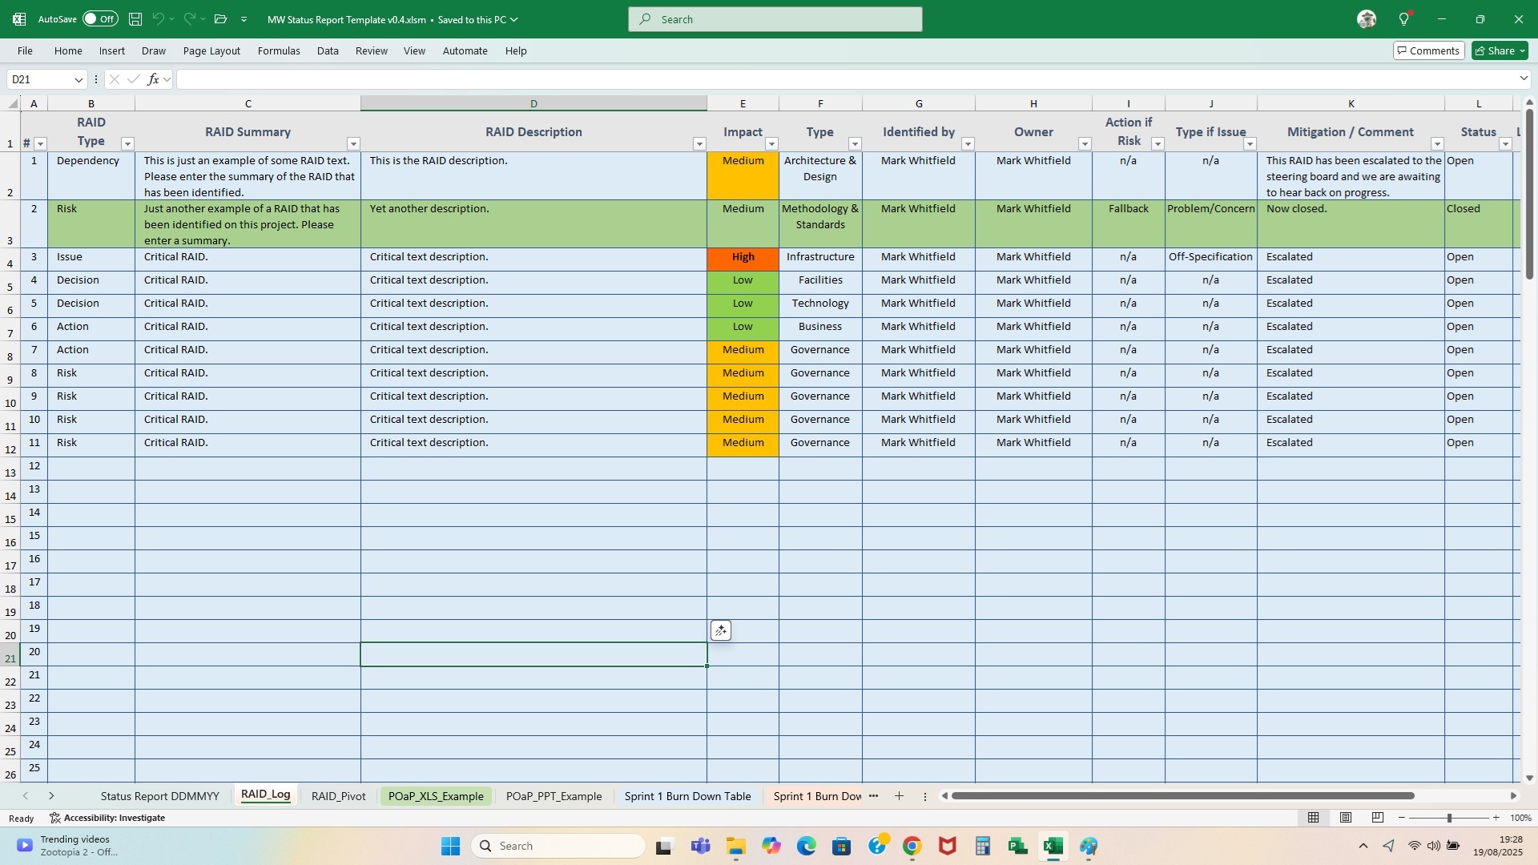Click the Insert Function fx icon
This screenshot has width=1538, height=865.
click(153, 78)
